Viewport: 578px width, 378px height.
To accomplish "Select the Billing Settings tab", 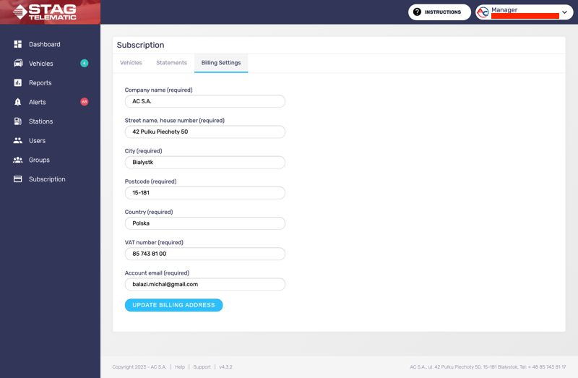I will (221, 63).
